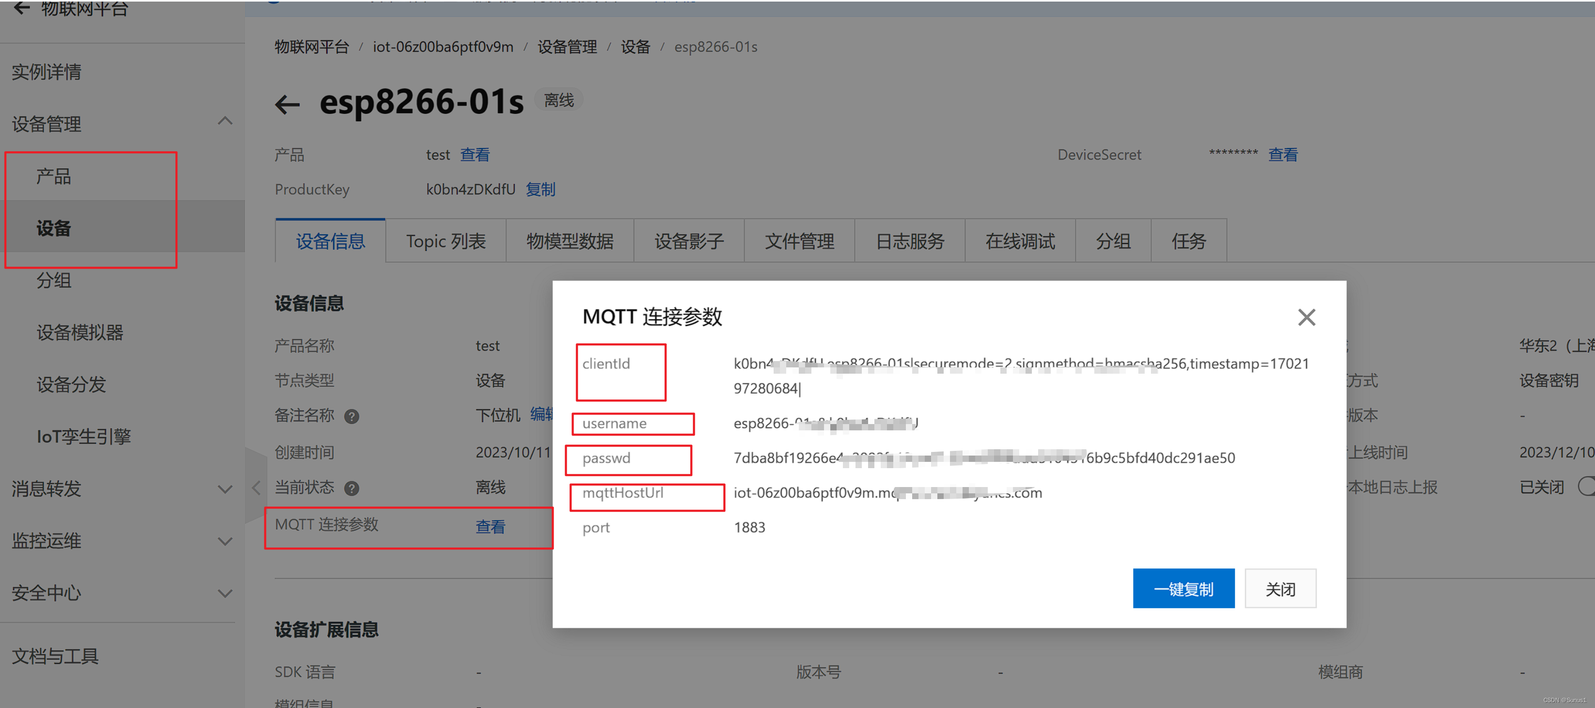Click the mqttHostUrl value text
Image resolution: width=1595 pixels, height=708 pixels.
[x=888, y=493]
